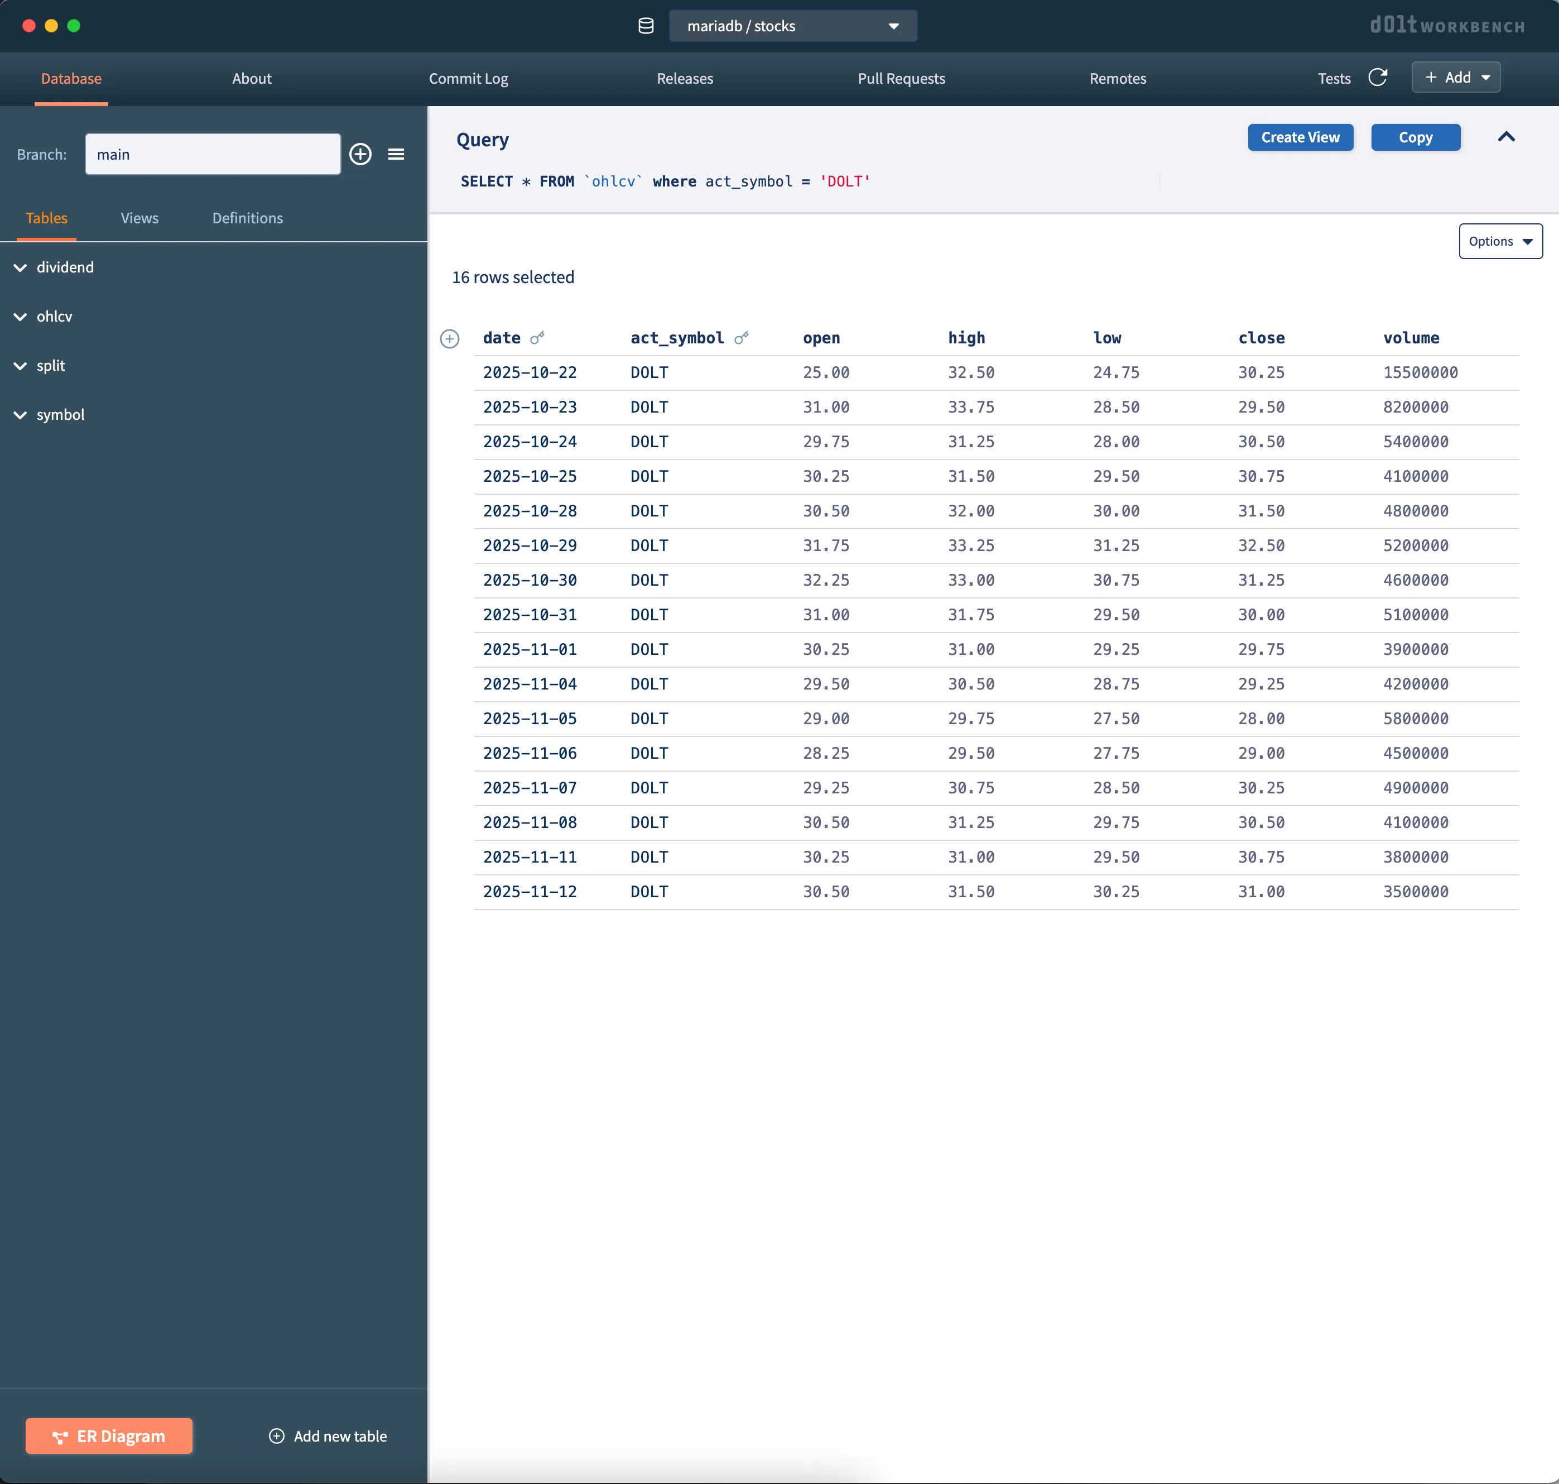The height and width of the screenshot is (1484, 1559).
Task: Click the Create View button
Action: (1300, 137)
